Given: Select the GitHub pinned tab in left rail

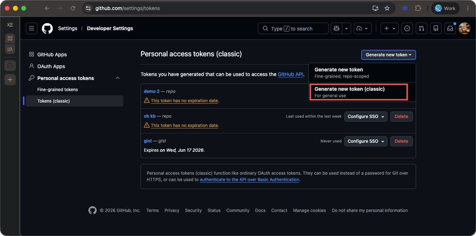Looking at the screenshot, I should pyautogui.click(x=10, y=66).
